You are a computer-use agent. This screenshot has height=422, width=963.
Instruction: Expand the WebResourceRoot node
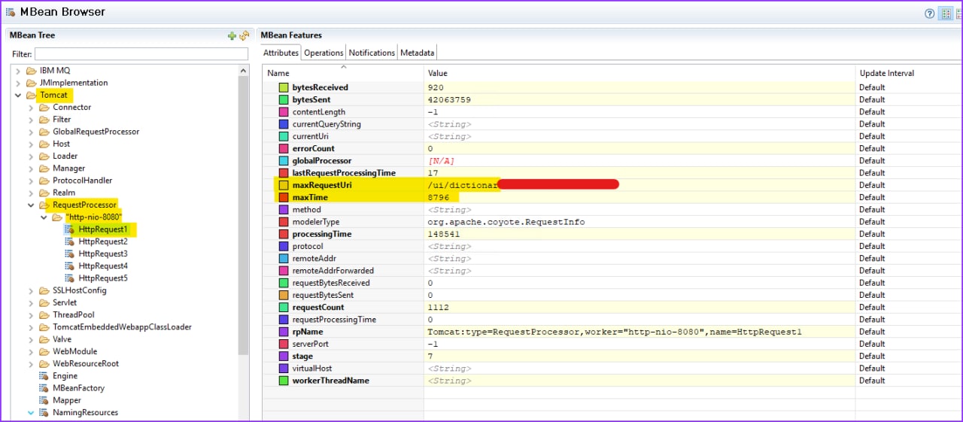click(31, 363)
